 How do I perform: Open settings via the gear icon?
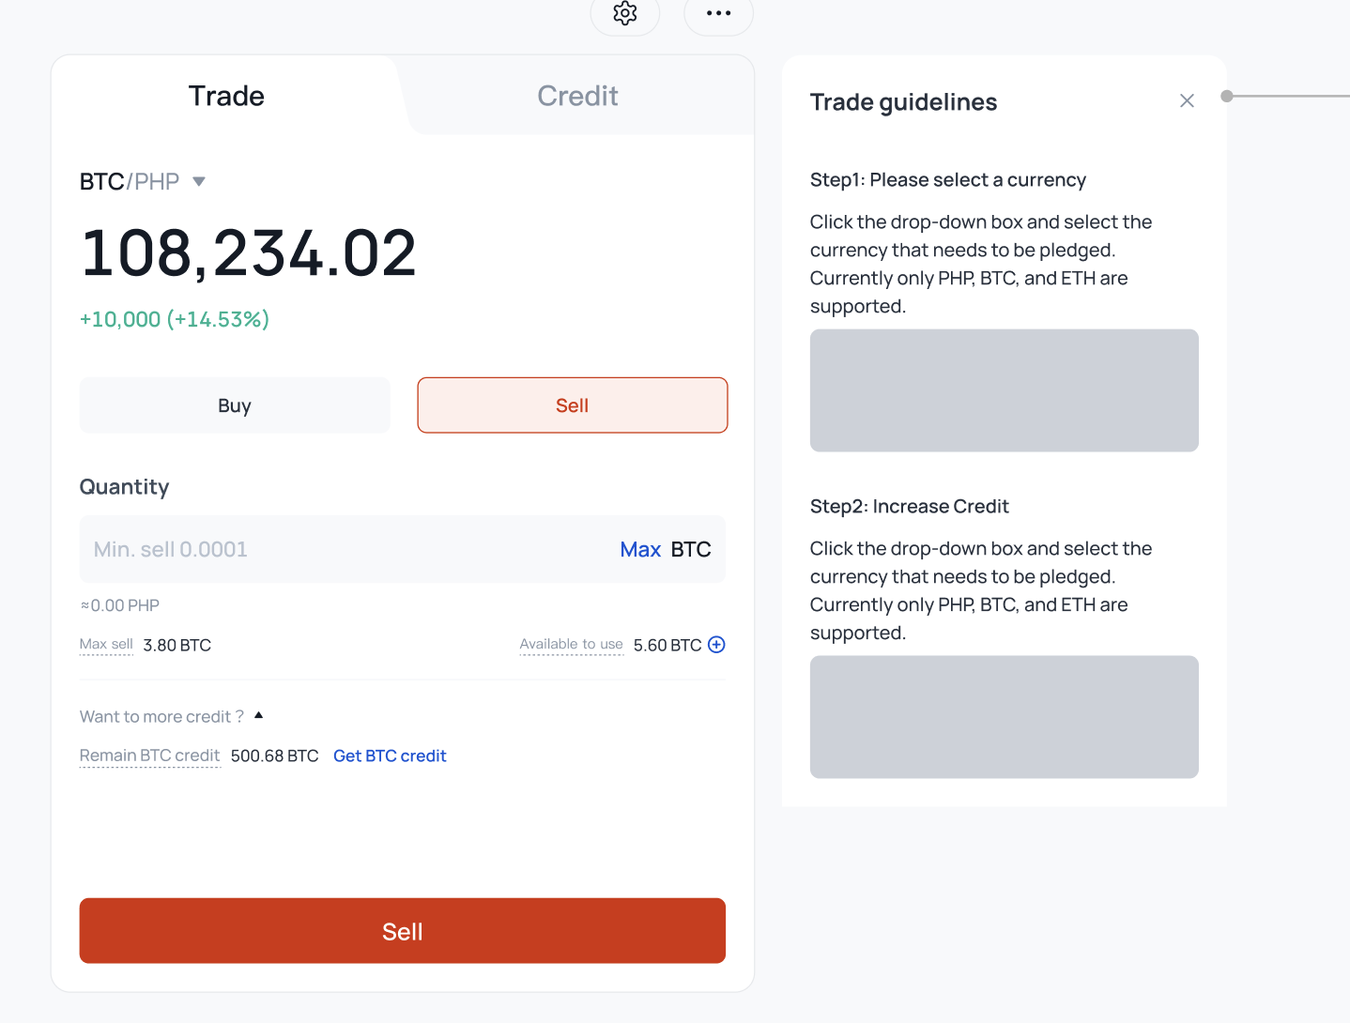tap(625, 14)
